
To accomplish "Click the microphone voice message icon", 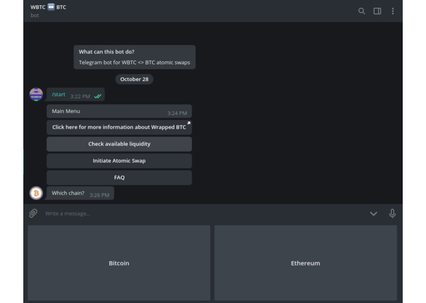I will point(392,213).
